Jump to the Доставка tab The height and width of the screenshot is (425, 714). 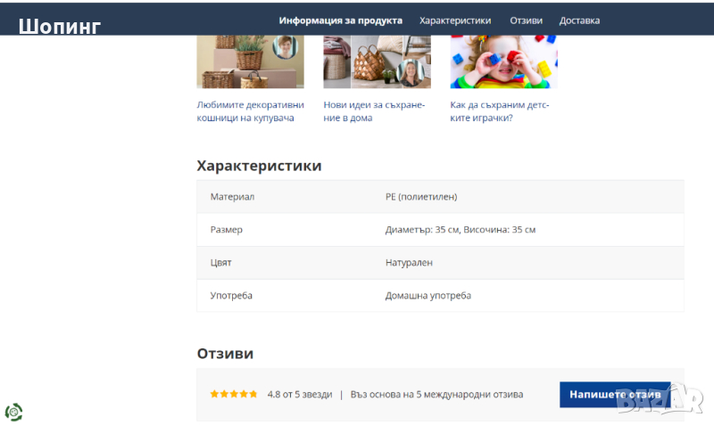(x=579, y=20)
